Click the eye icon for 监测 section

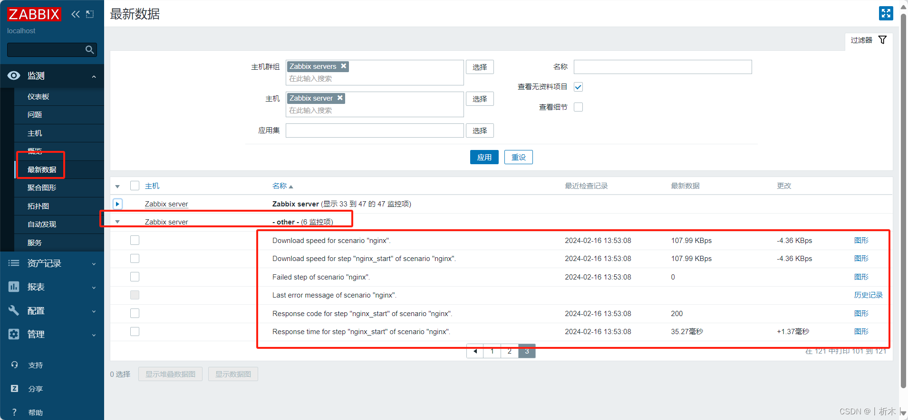pyautogui.click(x=14, y=75)
